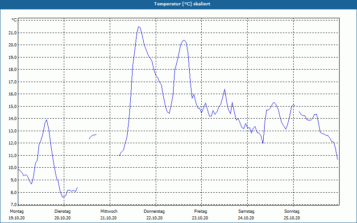Screen dimensions: 357x223
Task: Click the 19,0 y-axis label
Action: (x=12, y=57)
